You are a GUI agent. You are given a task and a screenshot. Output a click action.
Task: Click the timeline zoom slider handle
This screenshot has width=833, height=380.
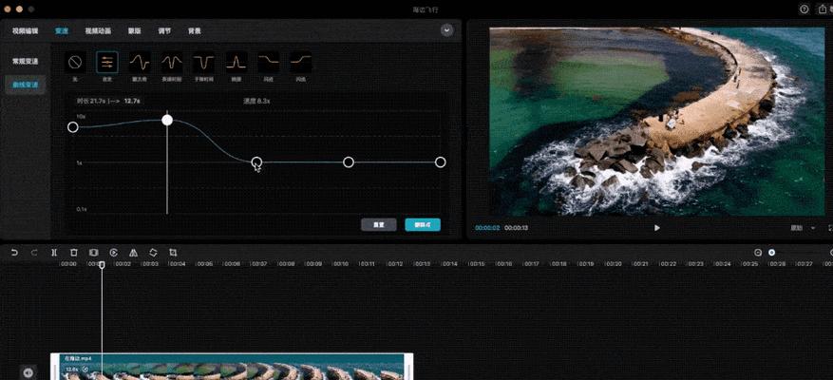coord(772,253)
